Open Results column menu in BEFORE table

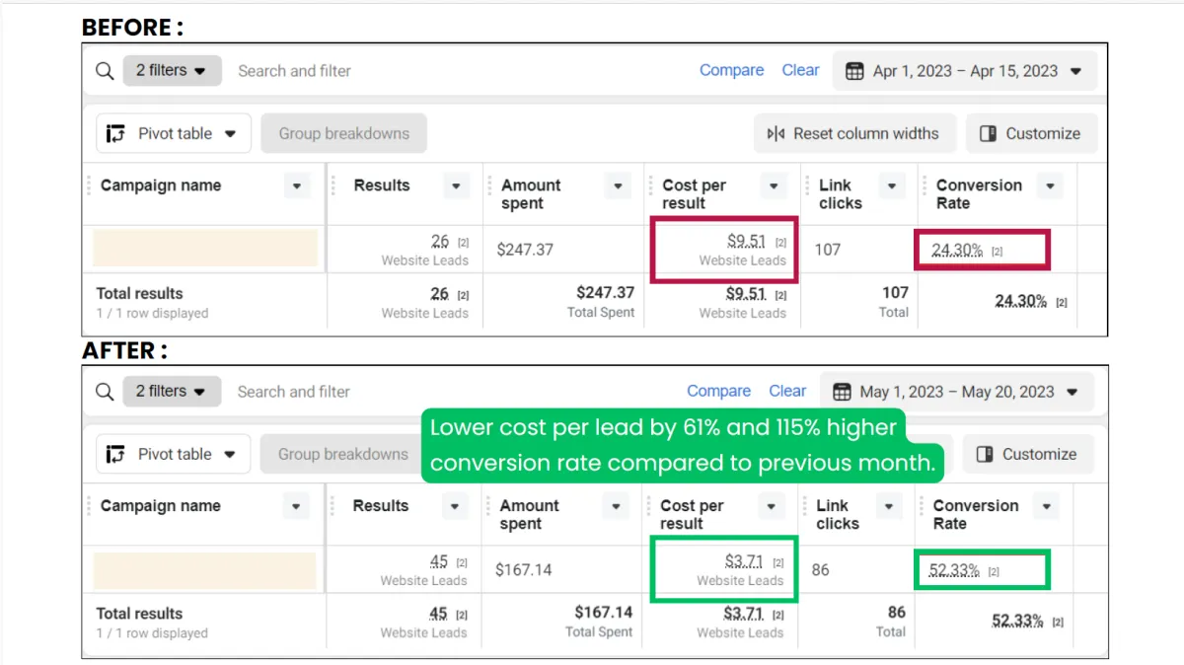point(456,185)
